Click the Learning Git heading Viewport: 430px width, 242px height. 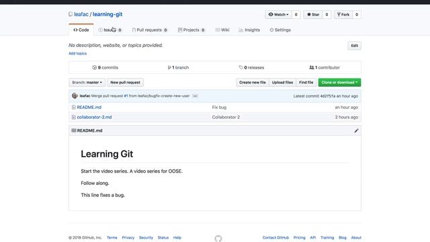[x=107, y=154]
